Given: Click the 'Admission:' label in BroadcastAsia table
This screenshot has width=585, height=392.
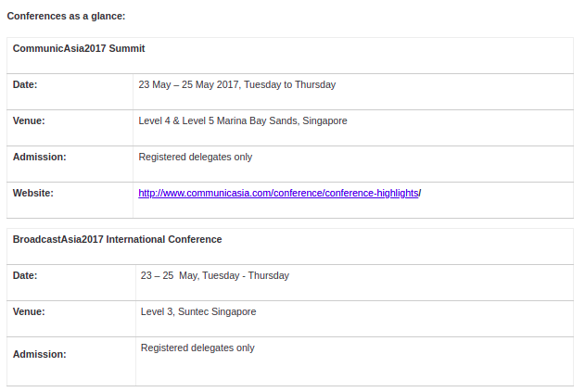Looking at the screenshot, I should 39,354.
